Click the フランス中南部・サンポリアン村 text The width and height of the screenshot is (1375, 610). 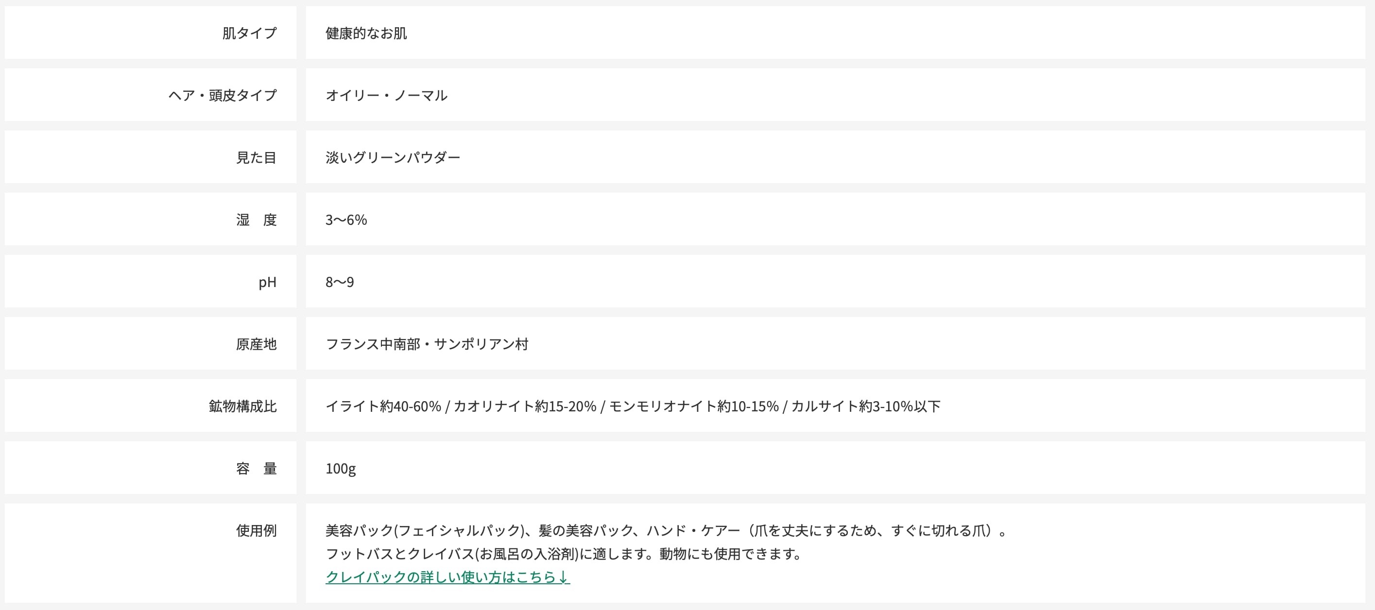click(427, 344)
